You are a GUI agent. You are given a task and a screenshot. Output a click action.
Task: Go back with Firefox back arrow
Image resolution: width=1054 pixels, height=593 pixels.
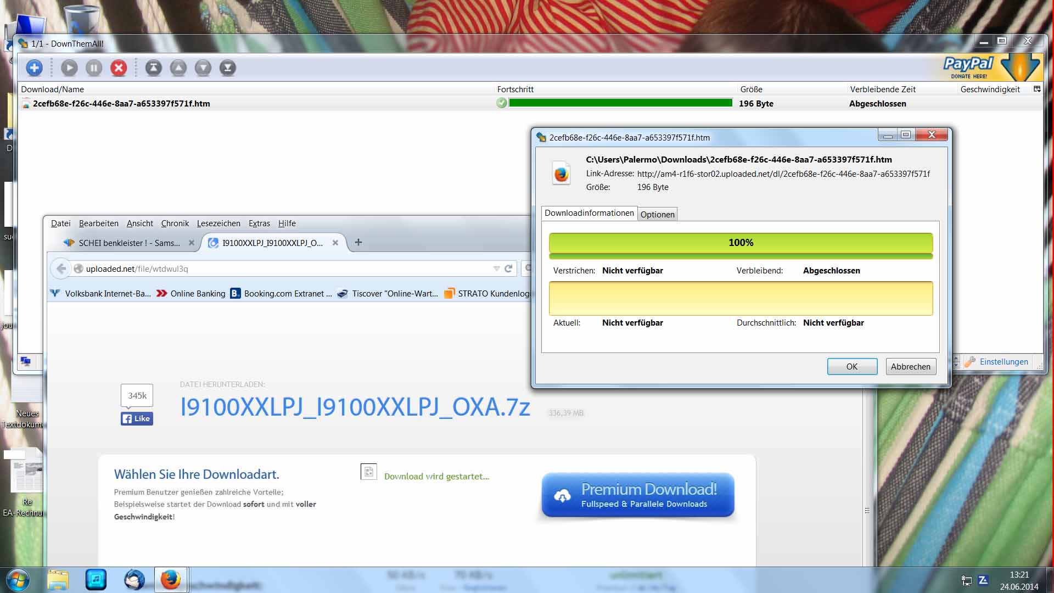pos(61,268)
